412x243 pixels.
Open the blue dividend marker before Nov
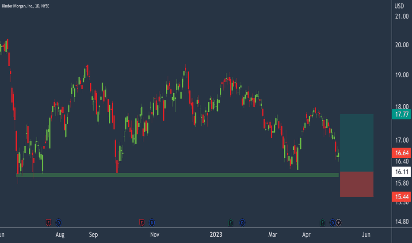pyautogui.click(x=152, y=223)
